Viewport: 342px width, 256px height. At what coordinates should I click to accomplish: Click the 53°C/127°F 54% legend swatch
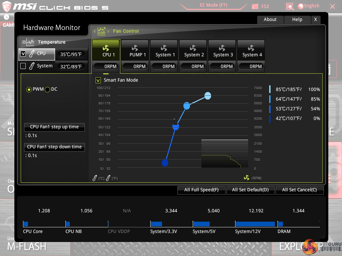pos(270,109)
